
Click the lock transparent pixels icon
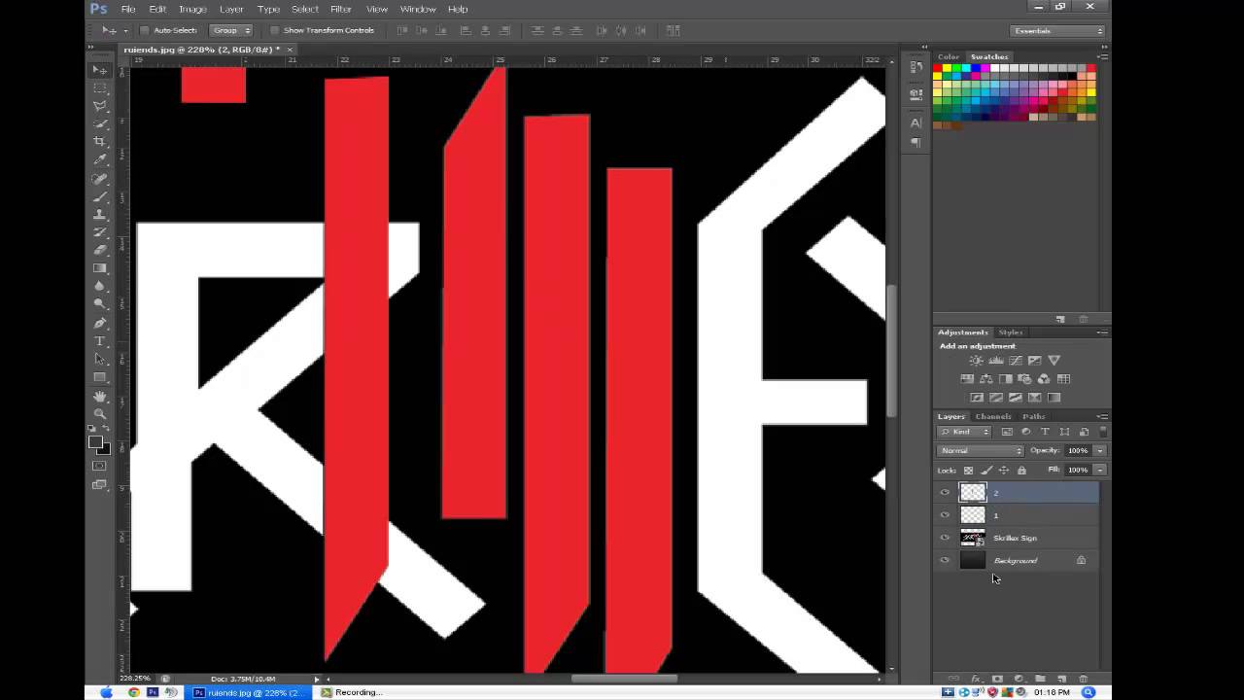968,471
